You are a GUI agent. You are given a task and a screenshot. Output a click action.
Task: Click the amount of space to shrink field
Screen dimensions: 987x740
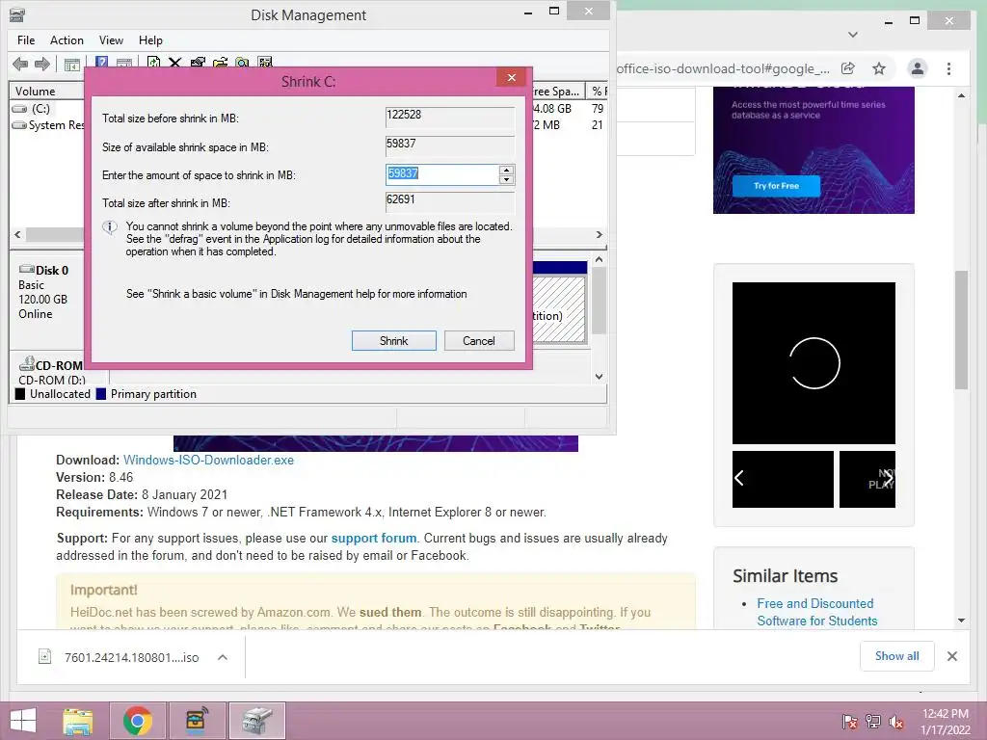coord(442,174)
